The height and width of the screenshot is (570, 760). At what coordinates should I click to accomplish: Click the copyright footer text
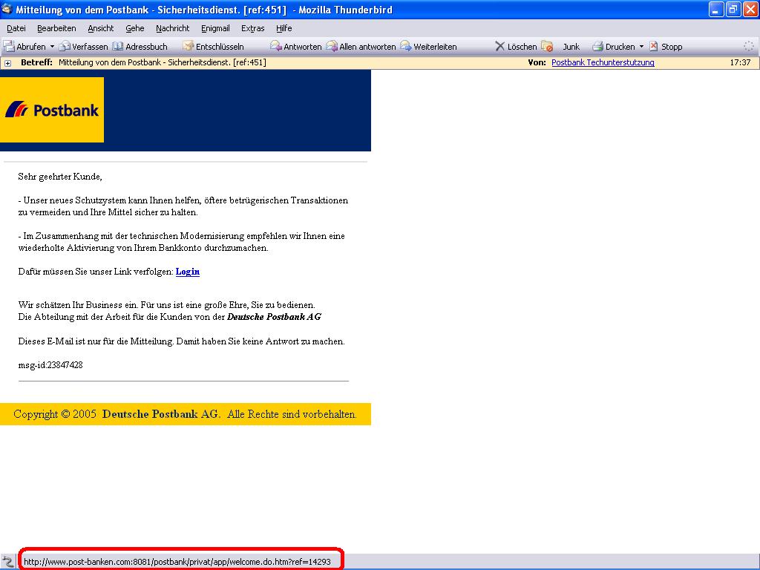pos(185,414)
